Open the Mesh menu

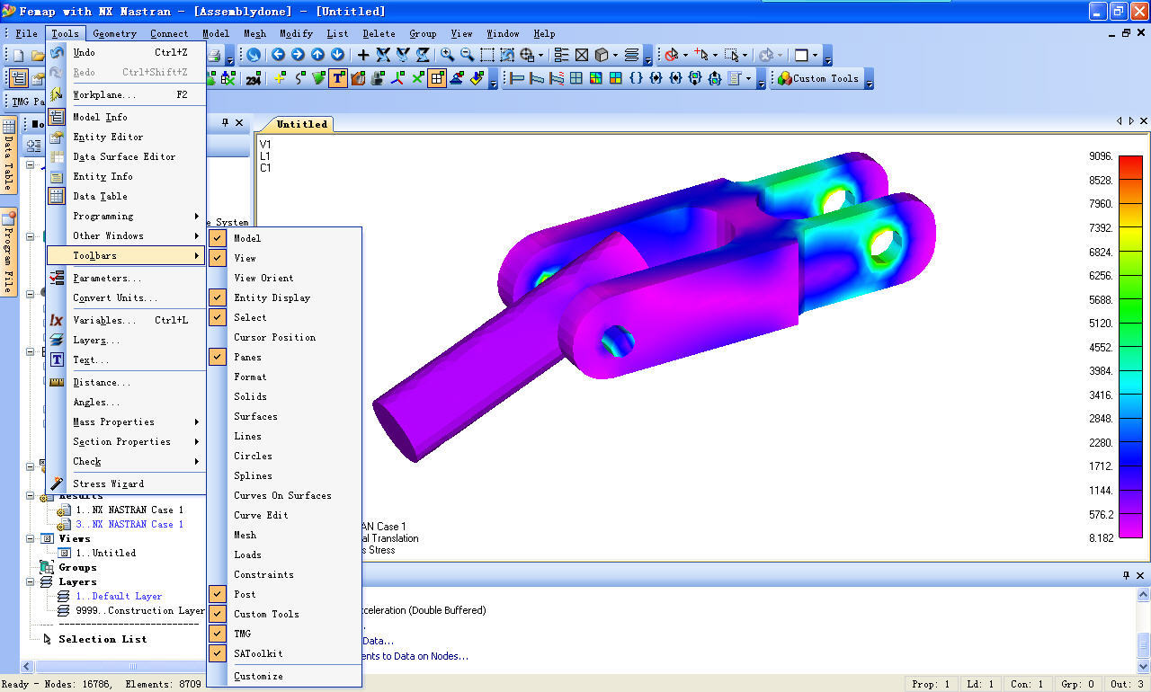pos(254,34)
